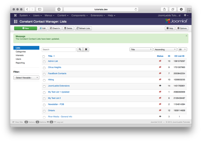Clear search with the X icon button

click(x=86, y=50)
